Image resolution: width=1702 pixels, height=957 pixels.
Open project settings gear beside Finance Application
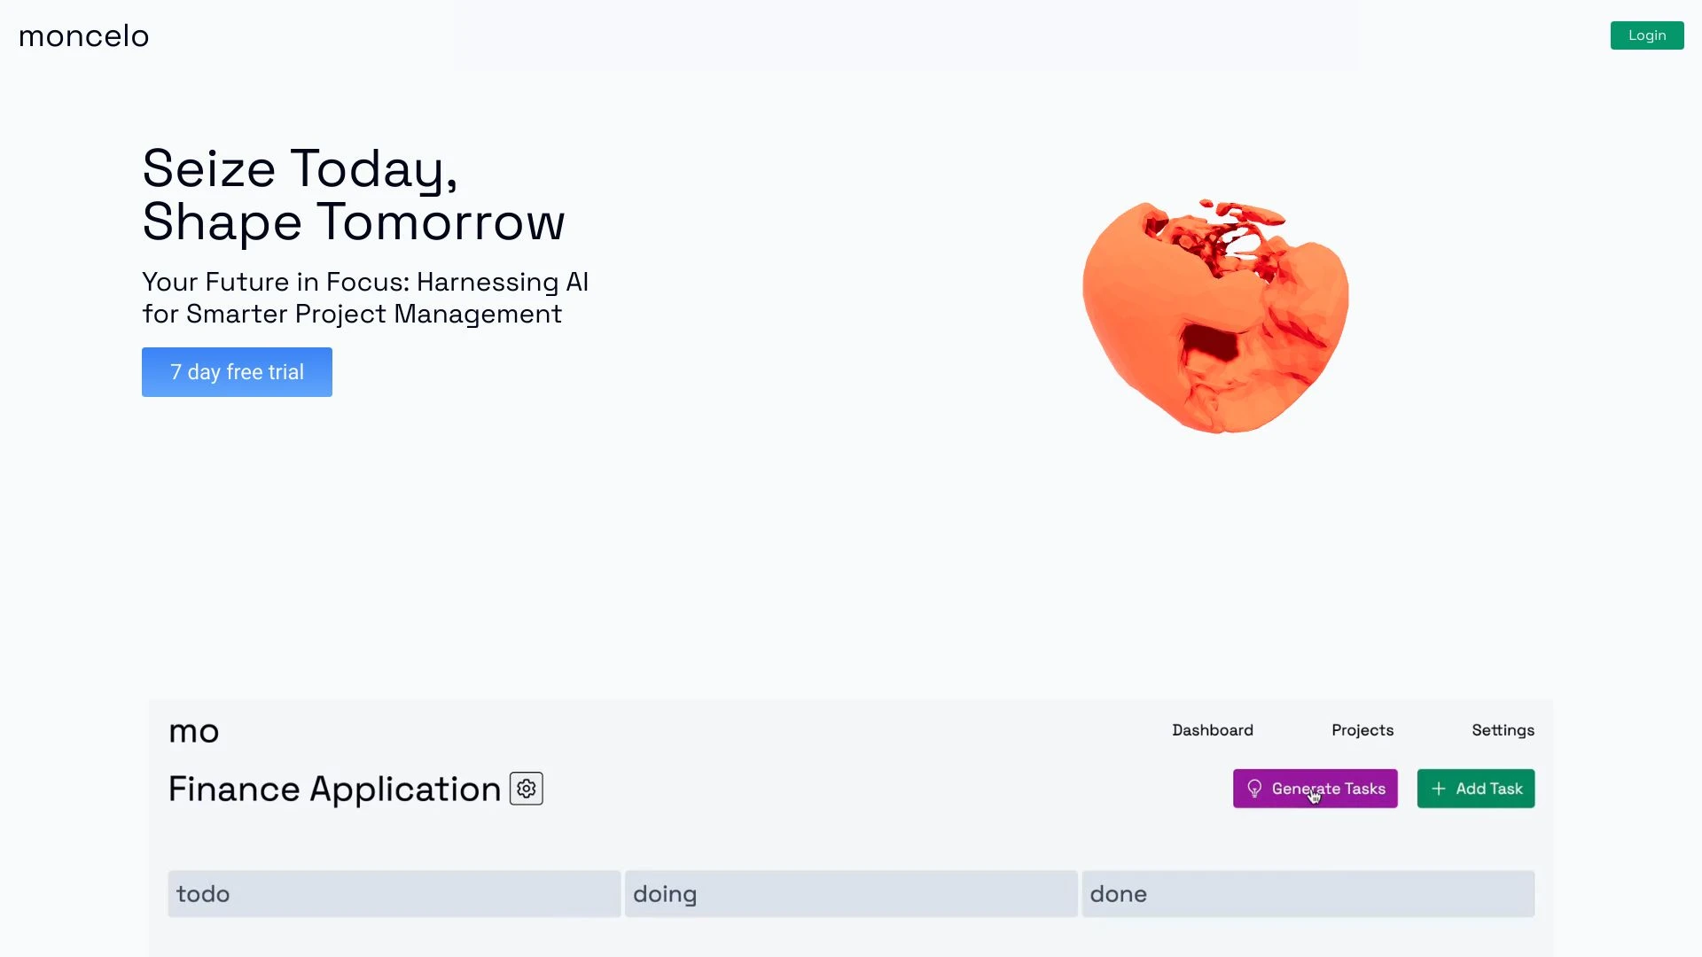coord(526,789)
